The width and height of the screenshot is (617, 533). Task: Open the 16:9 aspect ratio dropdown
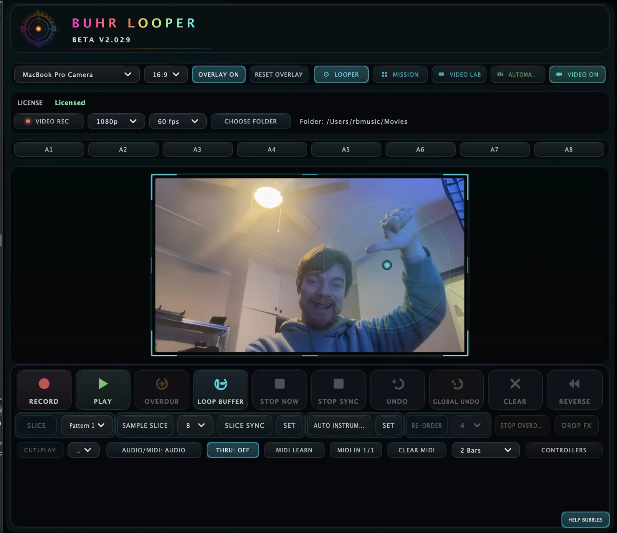point(166,74)
